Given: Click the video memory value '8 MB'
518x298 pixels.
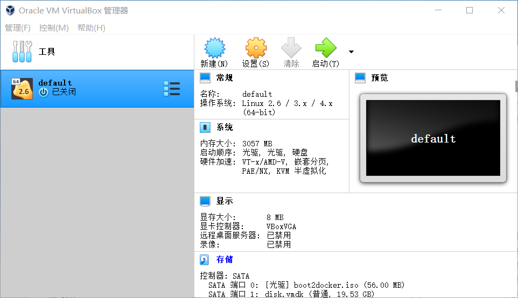Looking at the screenshot, I should [275, 217].
